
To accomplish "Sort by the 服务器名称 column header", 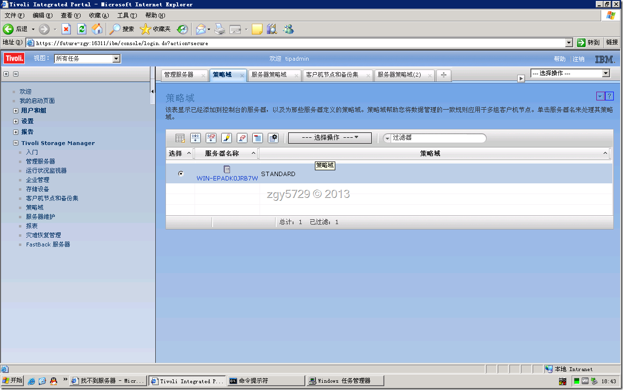I will click(x=222, y=153).
